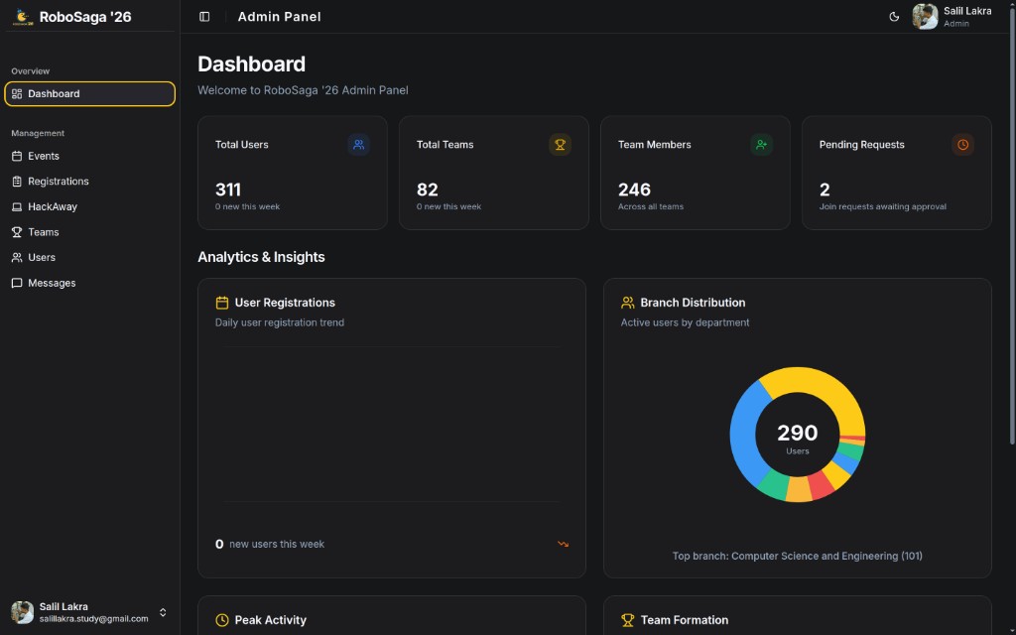Click "Top branch: Computer Science and Engineering (101)"

point(798,556)
